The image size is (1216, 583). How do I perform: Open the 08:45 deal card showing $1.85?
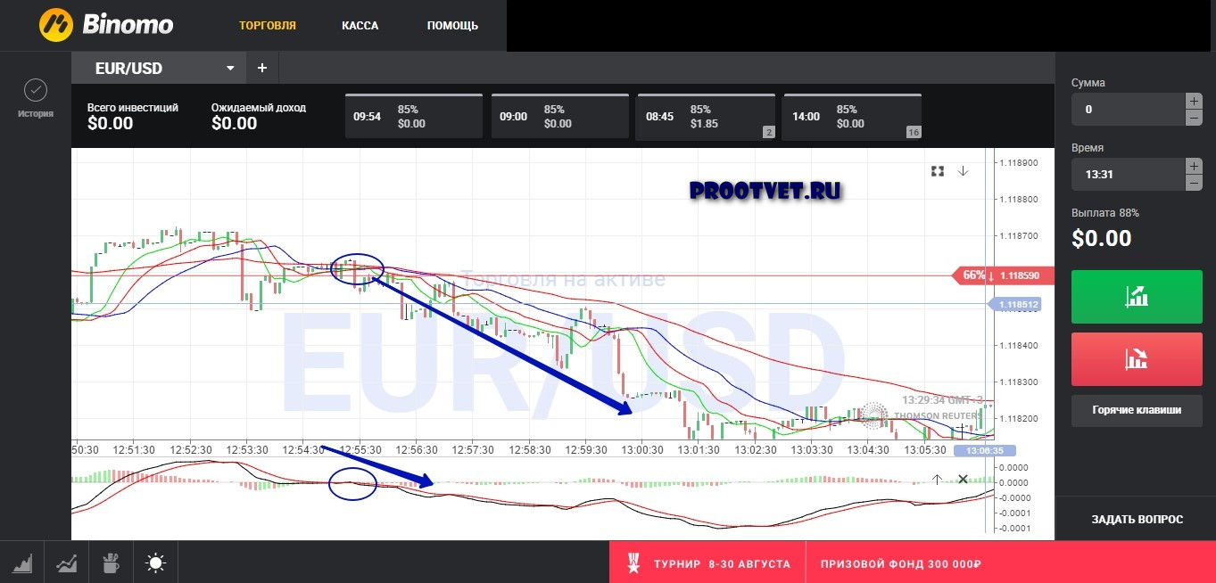[x=706, y=116]
